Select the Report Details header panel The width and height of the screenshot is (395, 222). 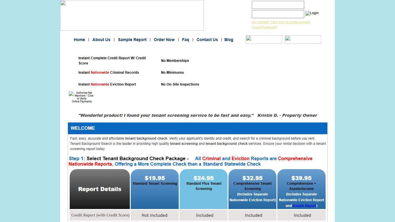[99, 189]
